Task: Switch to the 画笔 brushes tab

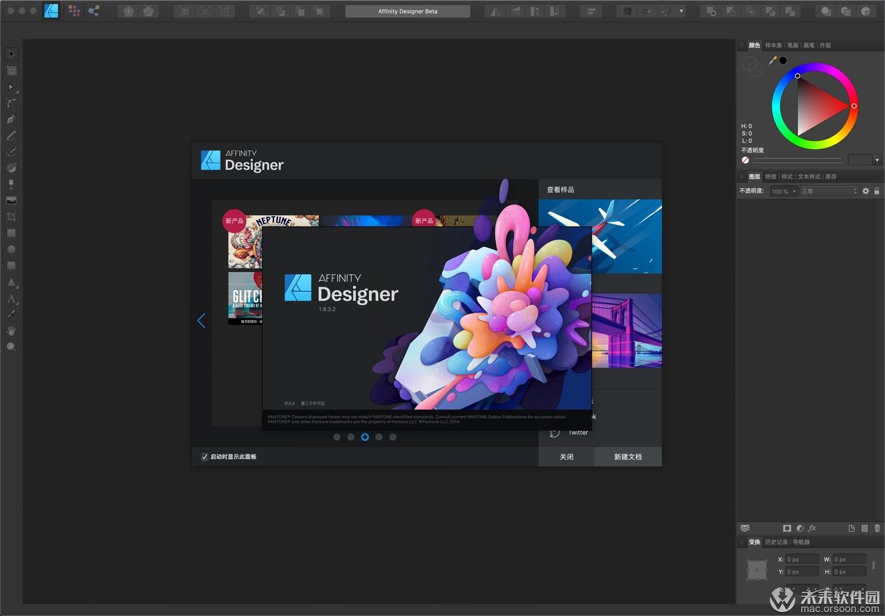Action: tap(809, 45)
